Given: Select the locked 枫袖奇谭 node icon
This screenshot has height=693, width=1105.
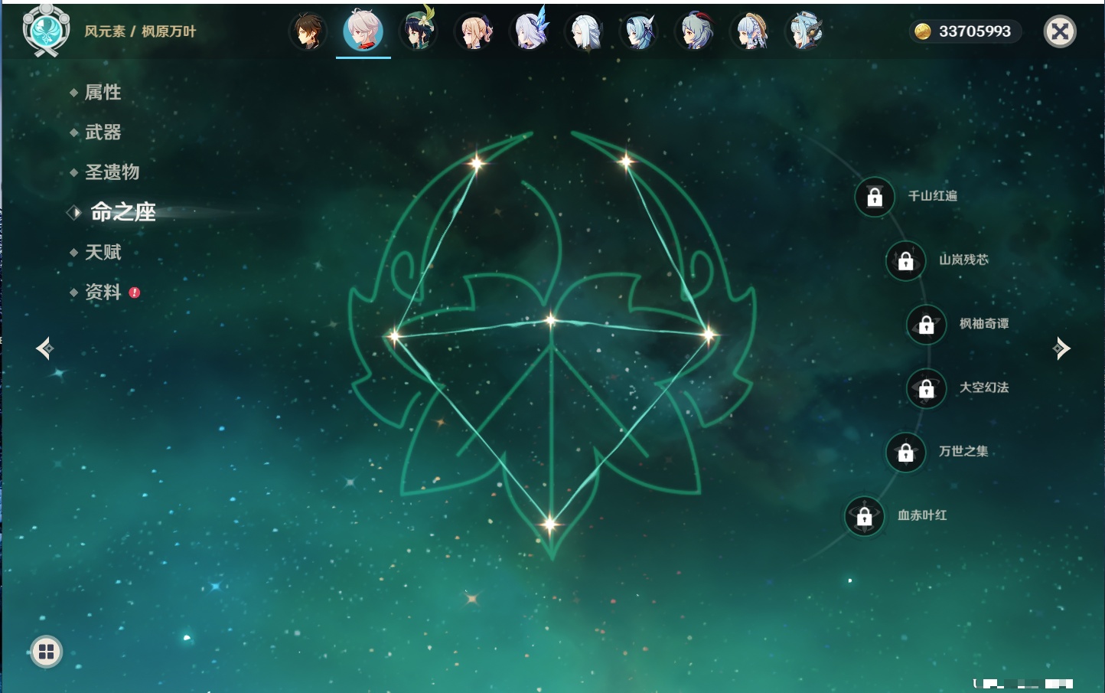Looking at the screenshot, I should coord(926,325).
